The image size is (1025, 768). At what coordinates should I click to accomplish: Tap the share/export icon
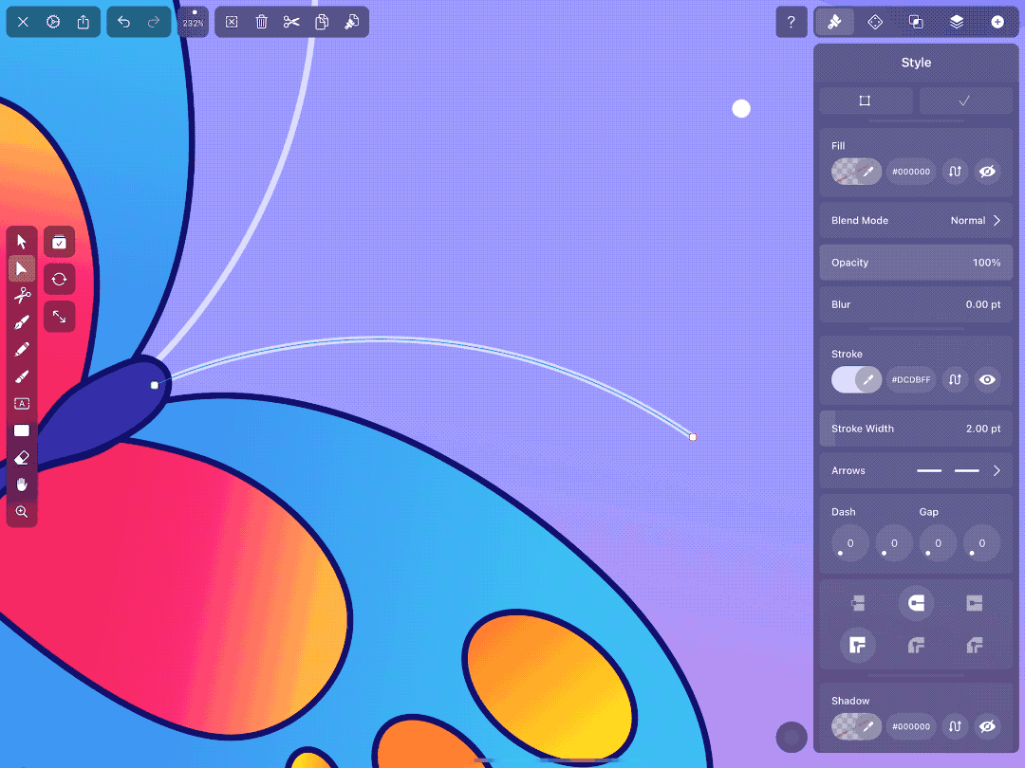(83, 22)
